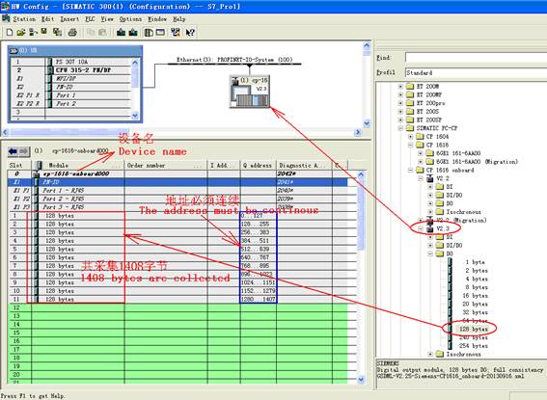Click the V2.3 device icon in catalog

point(430,228)
